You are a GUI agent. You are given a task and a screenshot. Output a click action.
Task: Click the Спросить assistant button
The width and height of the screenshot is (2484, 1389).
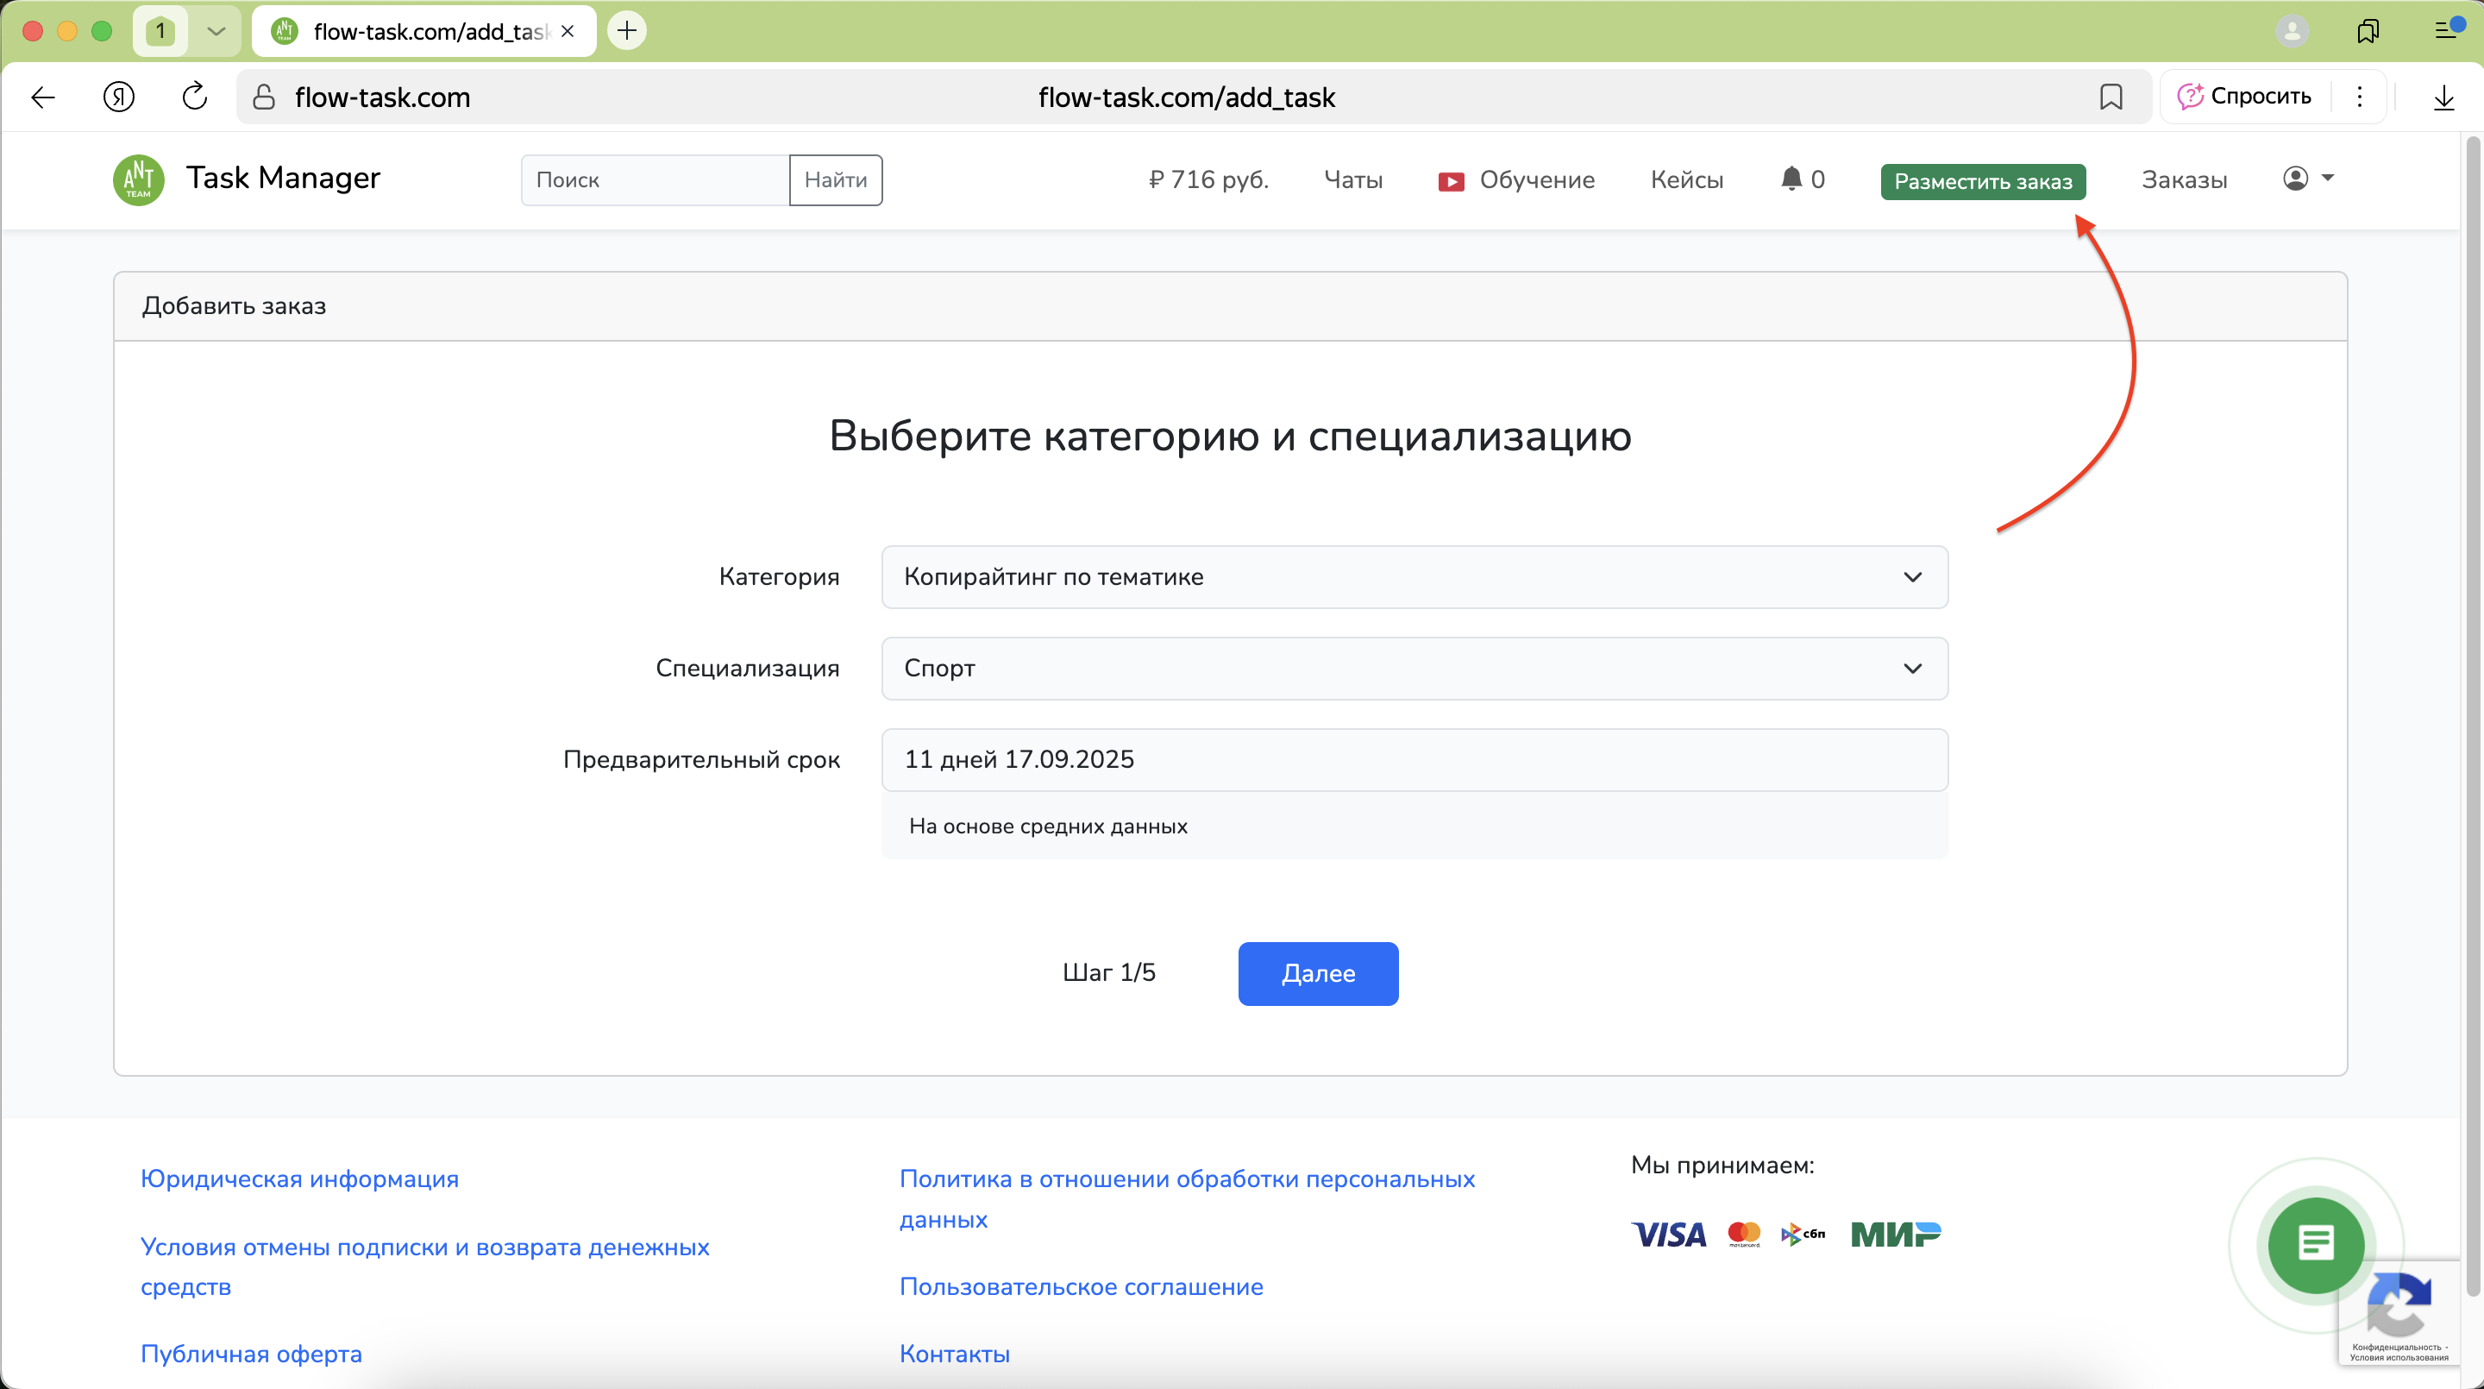coord(2245,97)
